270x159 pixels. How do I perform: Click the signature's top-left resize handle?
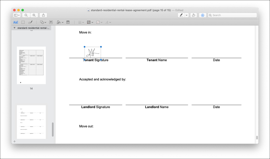point(85,47)
